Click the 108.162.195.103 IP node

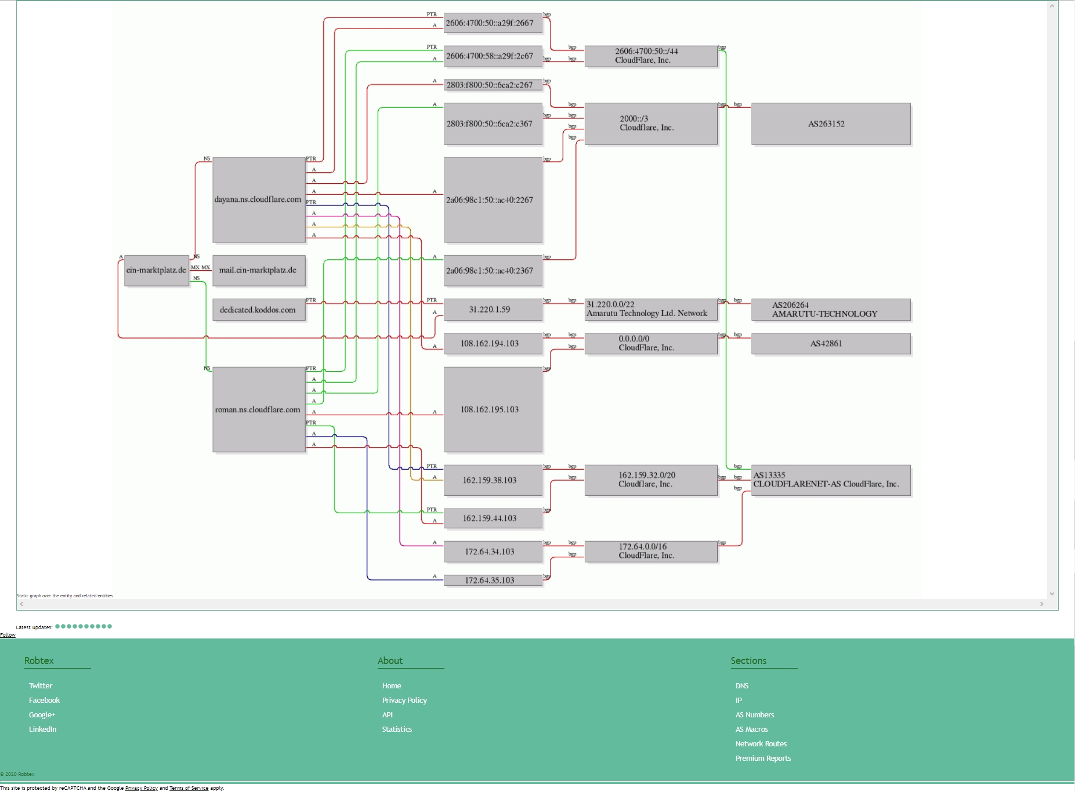coord(493,409)
